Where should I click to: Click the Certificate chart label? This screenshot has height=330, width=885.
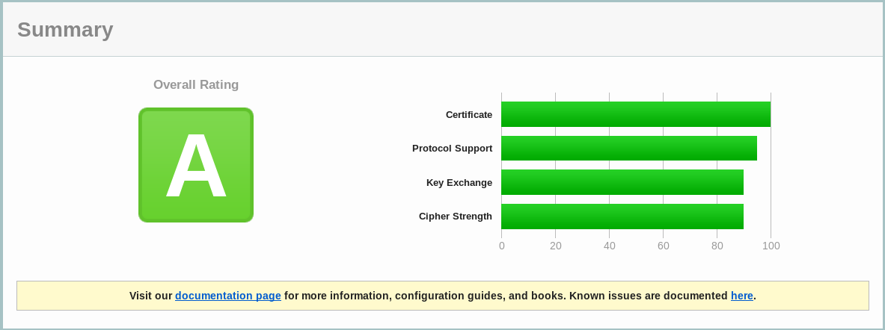(469, 115)
